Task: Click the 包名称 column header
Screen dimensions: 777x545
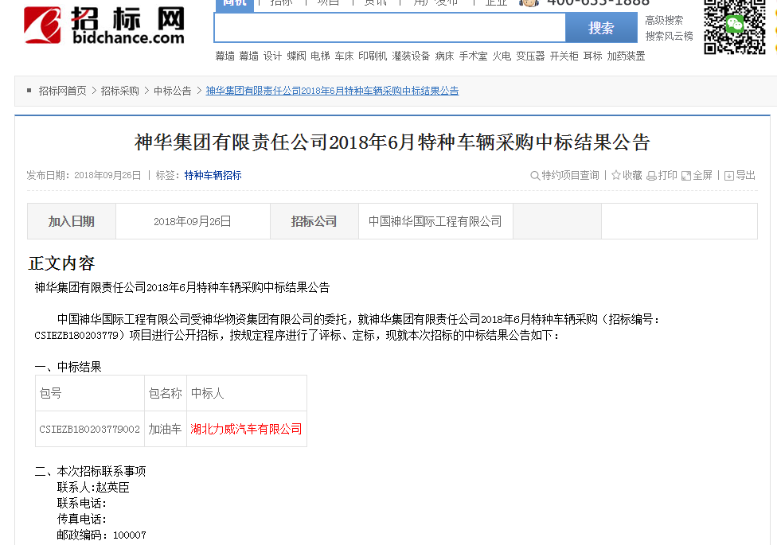Action: 166,393
